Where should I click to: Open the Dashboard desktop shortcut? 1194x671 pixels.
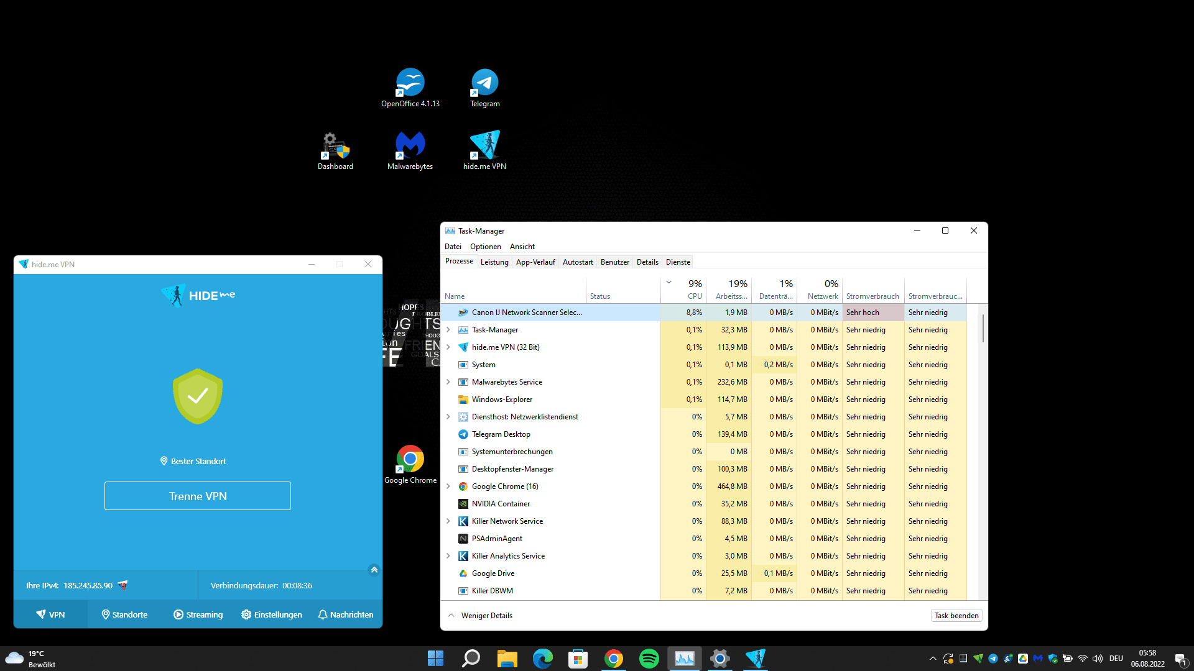[335, 150]
